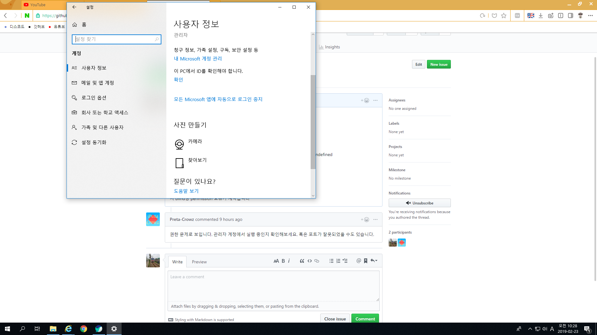
Task: Apply italic formatting to comment text
Action: click(x=289, y=261)
